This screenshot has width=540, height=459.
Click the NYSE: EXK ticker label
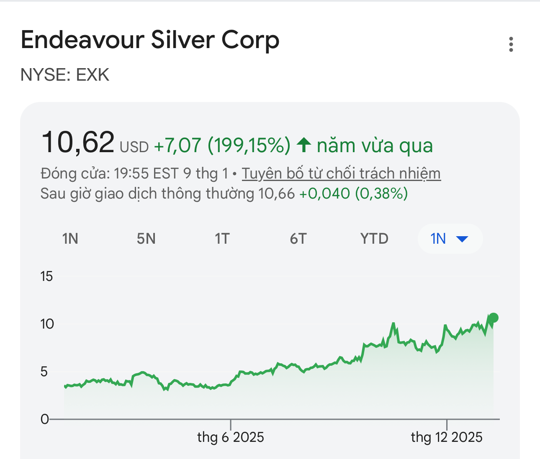[x=65, y=75]
